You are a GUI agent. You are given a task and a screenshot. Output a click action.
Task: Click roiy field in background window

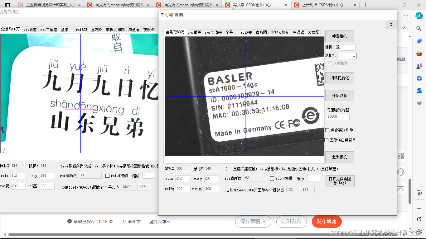point(47,176)
